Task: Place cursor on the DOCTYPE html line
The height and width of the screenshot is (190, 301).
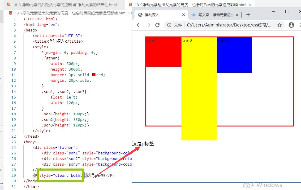Action: pyautogui.click(x=40, y=19)
